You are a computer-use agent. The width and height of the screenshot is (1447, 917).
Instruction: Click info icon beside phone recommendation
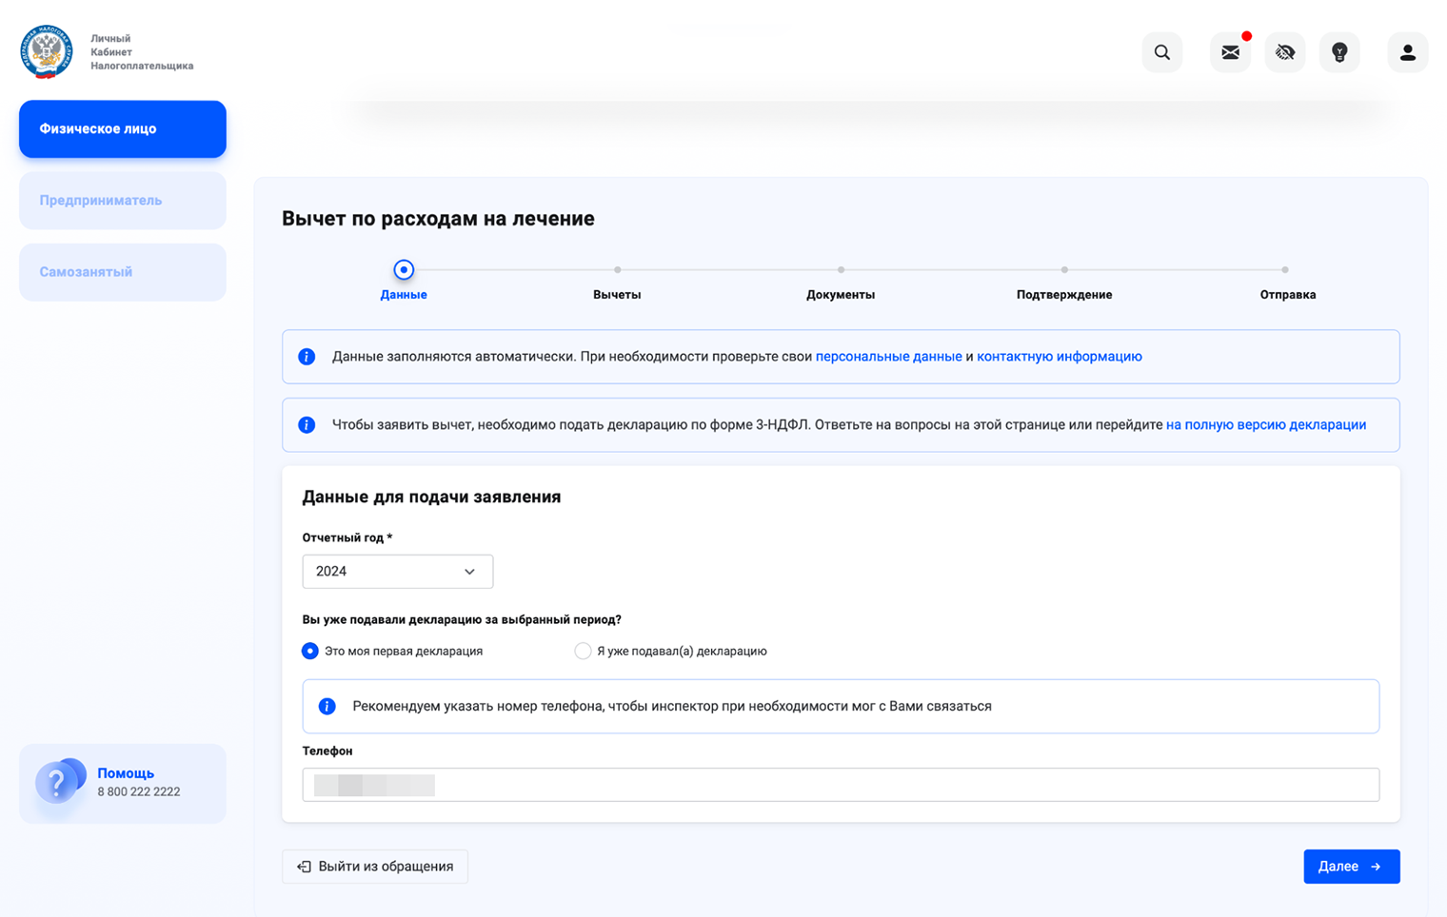click(x=327, y=706)
